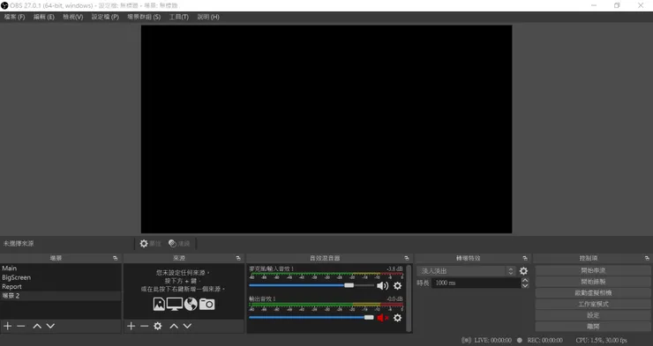Click the LIVE streaming status icon
This screenshot has width=653, height=346.
[467, 340]
